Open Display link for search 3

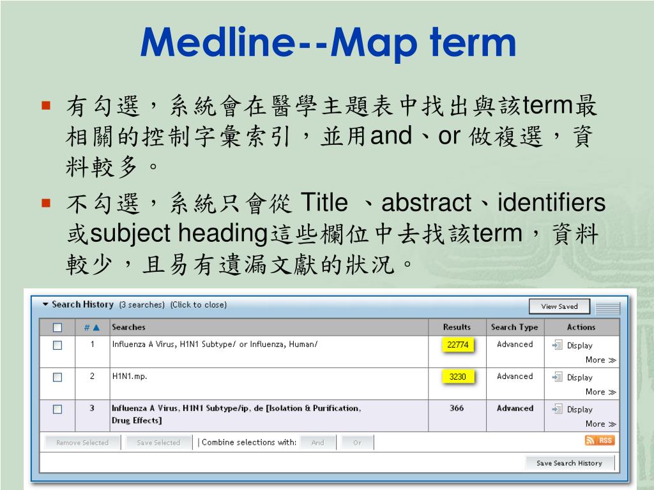(579, 410)
